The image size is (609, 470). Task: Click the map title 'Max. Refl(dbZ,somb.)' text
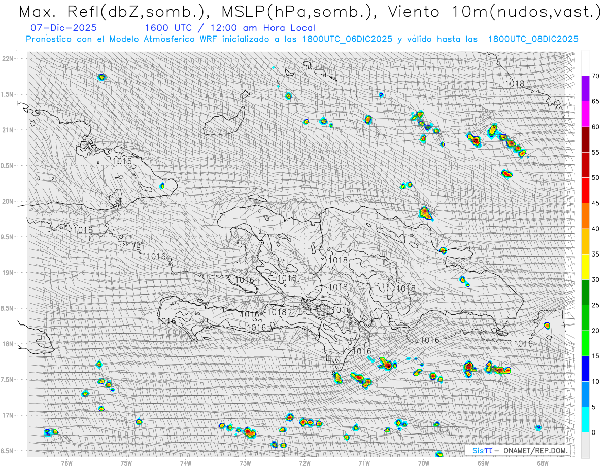[113, 12]
